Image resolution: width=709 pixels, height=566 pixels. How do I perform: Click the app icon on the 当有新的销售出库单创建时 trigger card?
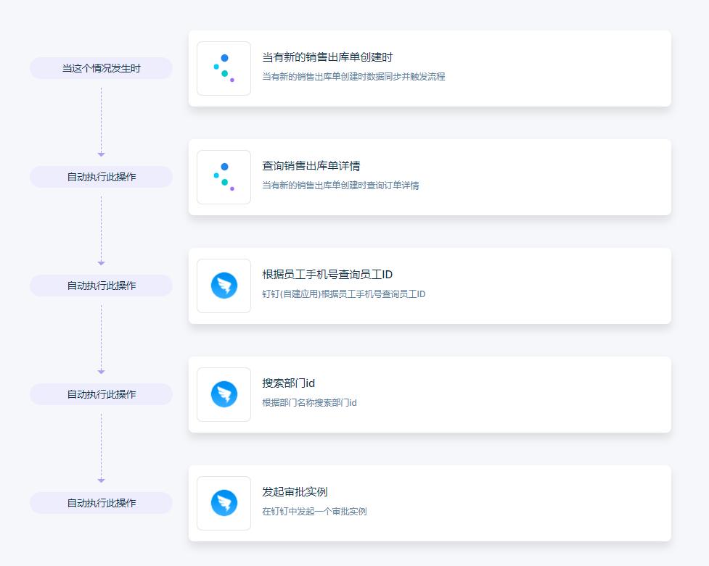(224, 68)
